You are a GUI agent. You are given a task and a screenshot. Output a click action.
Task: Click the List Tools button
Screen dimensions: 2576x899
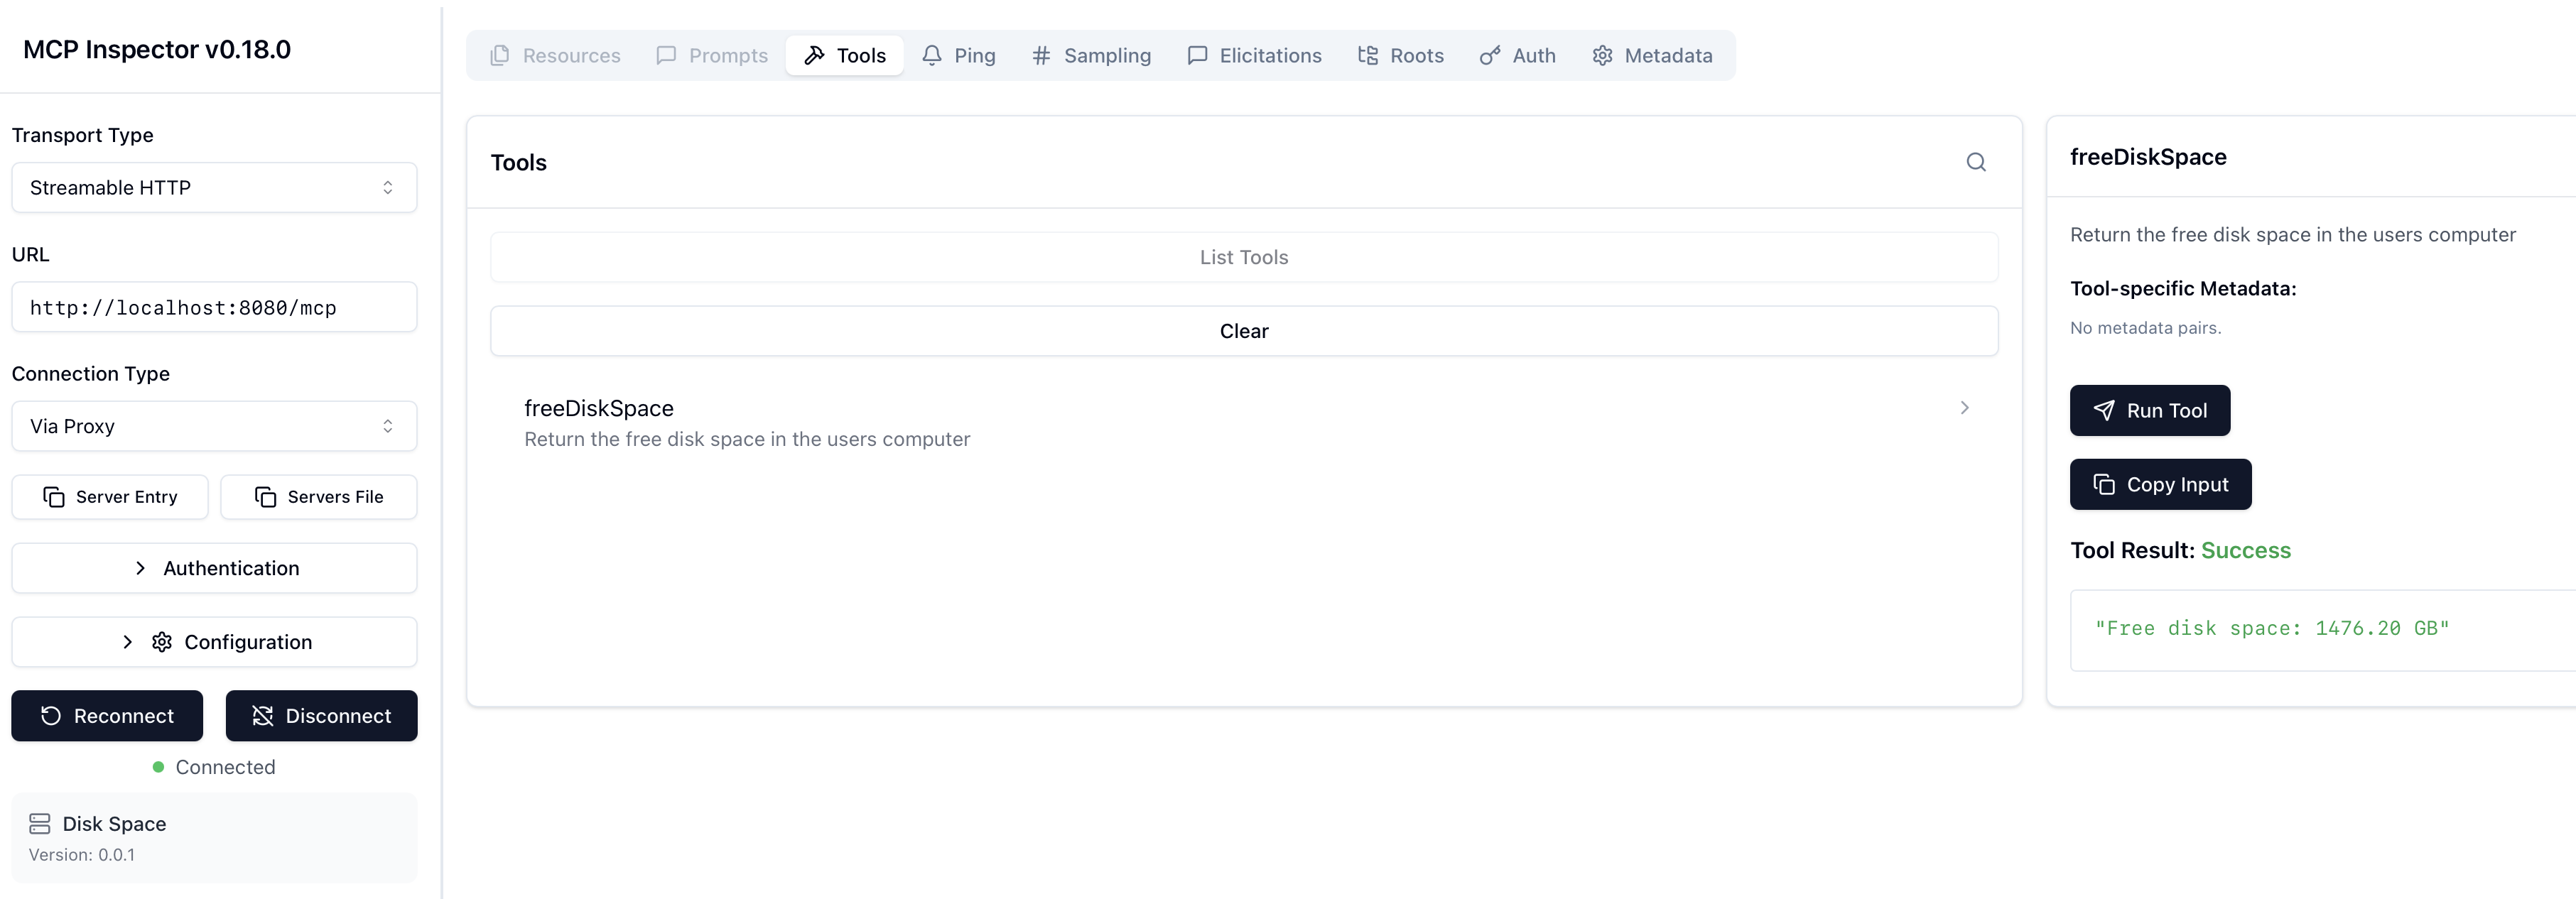(1243, 257)
